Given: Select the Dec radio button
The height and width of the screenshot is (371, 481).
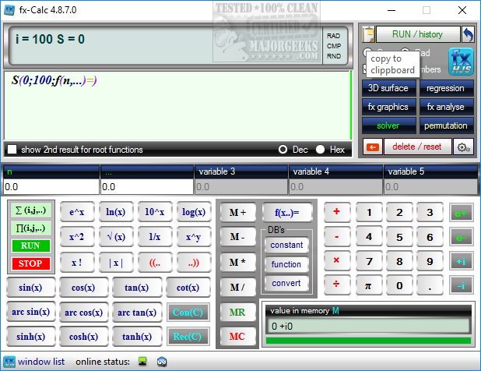Looking at the screenshot, I should click(x=283, y=150).
